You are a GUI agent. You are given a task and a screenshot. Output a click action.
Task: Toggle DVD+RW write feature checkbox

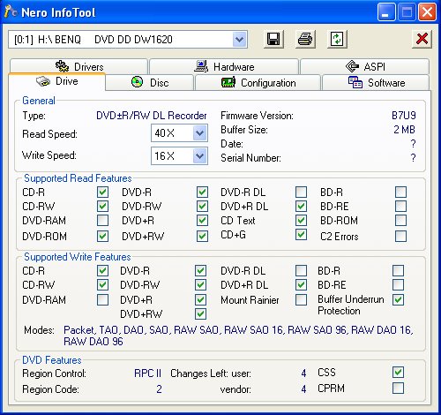(200, 314)
